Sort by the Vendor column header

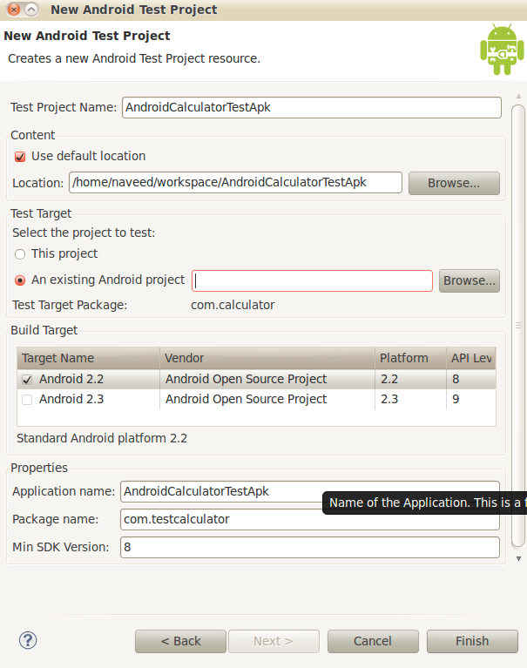coord(267,358)
